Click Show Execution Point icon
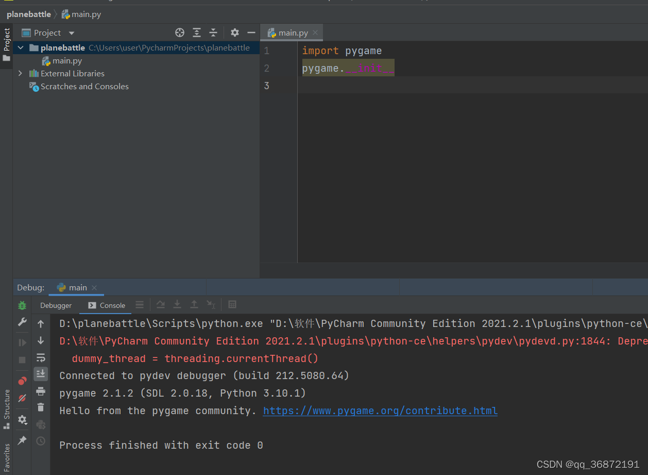This screenshot has height=475, width=648. (140, 305)
